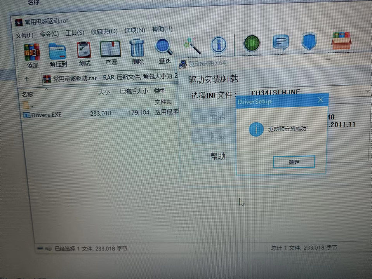Click the Add (添加) toolbar icon

pyautogui.click(x=32, y=52)
